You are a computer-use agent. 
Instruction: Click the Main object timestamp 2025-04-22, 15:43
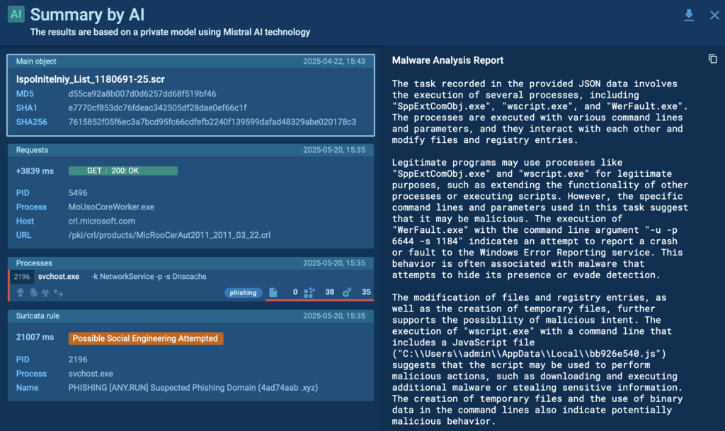click(334, 62)
